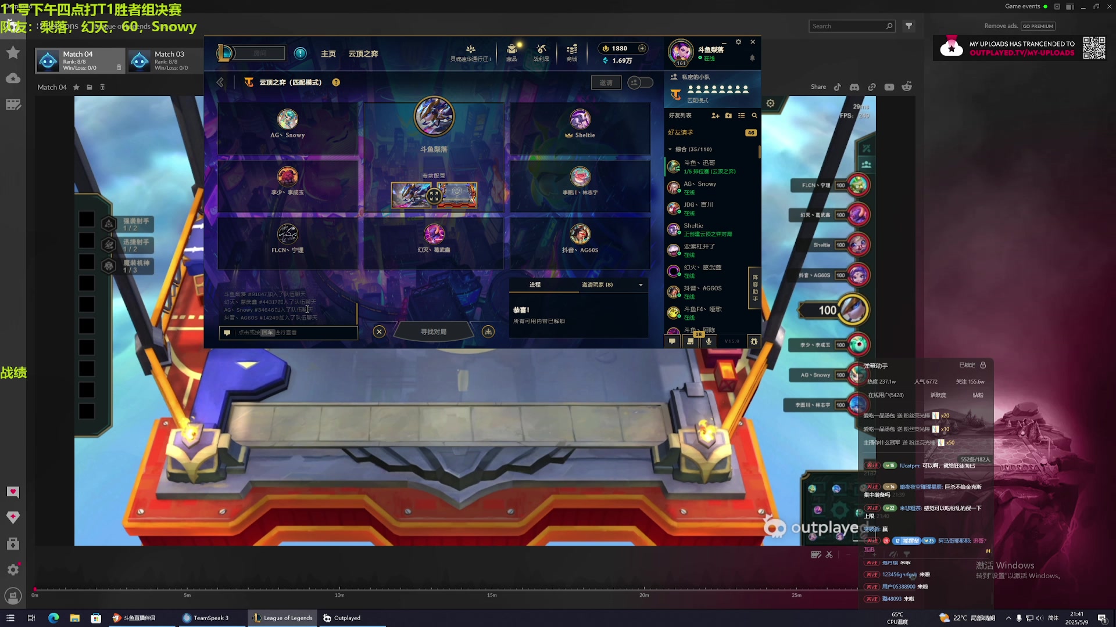Click the layout panel icon in title bar
This screenshot has height=627, width=1116.
(1069, 6)
